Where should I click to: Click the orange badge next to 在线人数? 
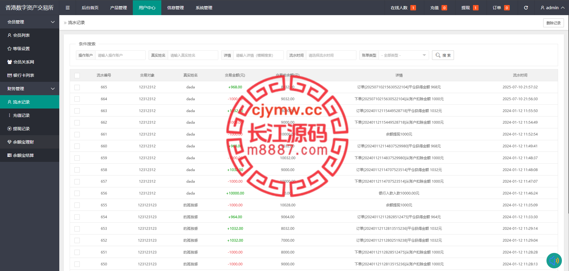pos(413,8)
